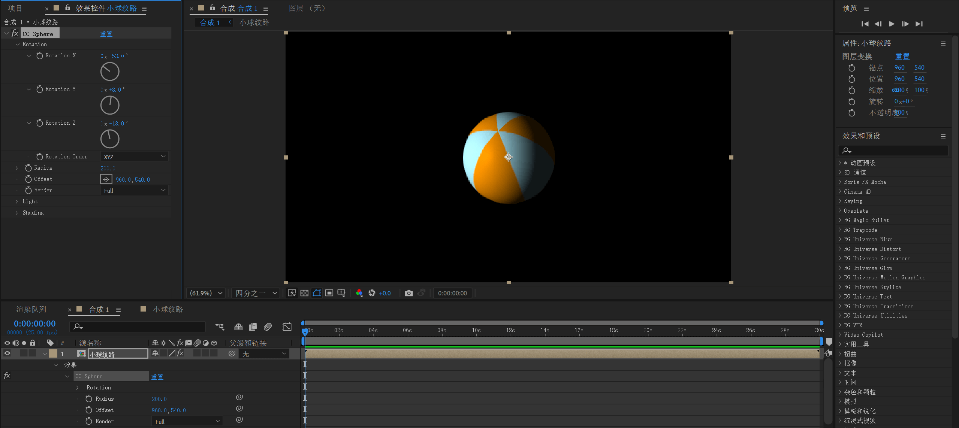The image size is (959, 428).
Task: Click Rotation Z angle dial
Action: [x=110, y=139]
